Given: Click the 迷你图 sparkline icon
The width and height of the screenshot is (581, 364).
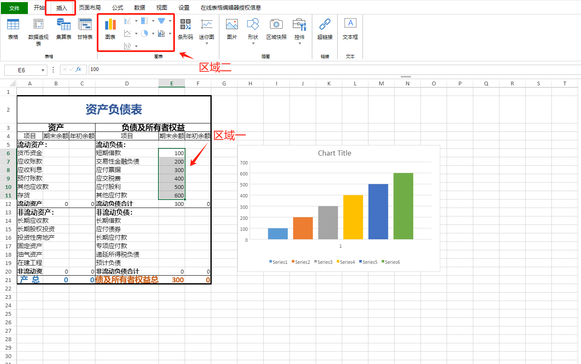Looking at the screenshot, I should (207, 25).
